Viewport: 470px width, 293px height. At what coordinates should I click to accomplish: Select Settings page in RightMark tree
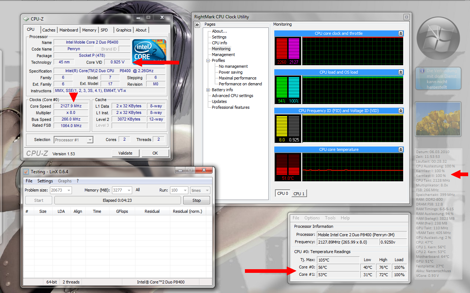click(x=219, y=37)
